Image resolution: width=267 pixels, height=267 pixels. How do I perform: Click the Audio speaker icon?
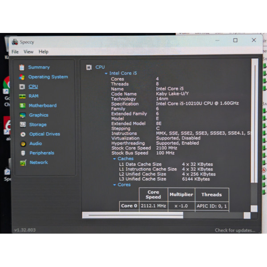click(x=23, y=144)
